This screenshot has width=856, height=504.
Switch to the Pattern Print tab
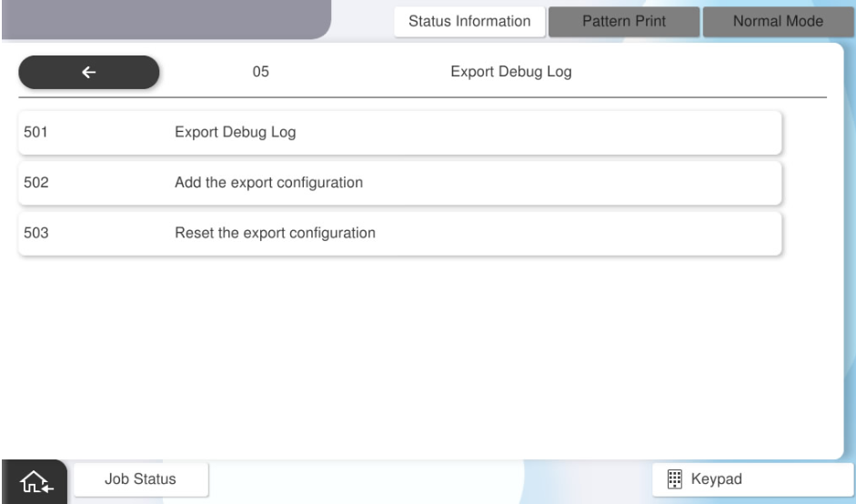pos(623,21)
